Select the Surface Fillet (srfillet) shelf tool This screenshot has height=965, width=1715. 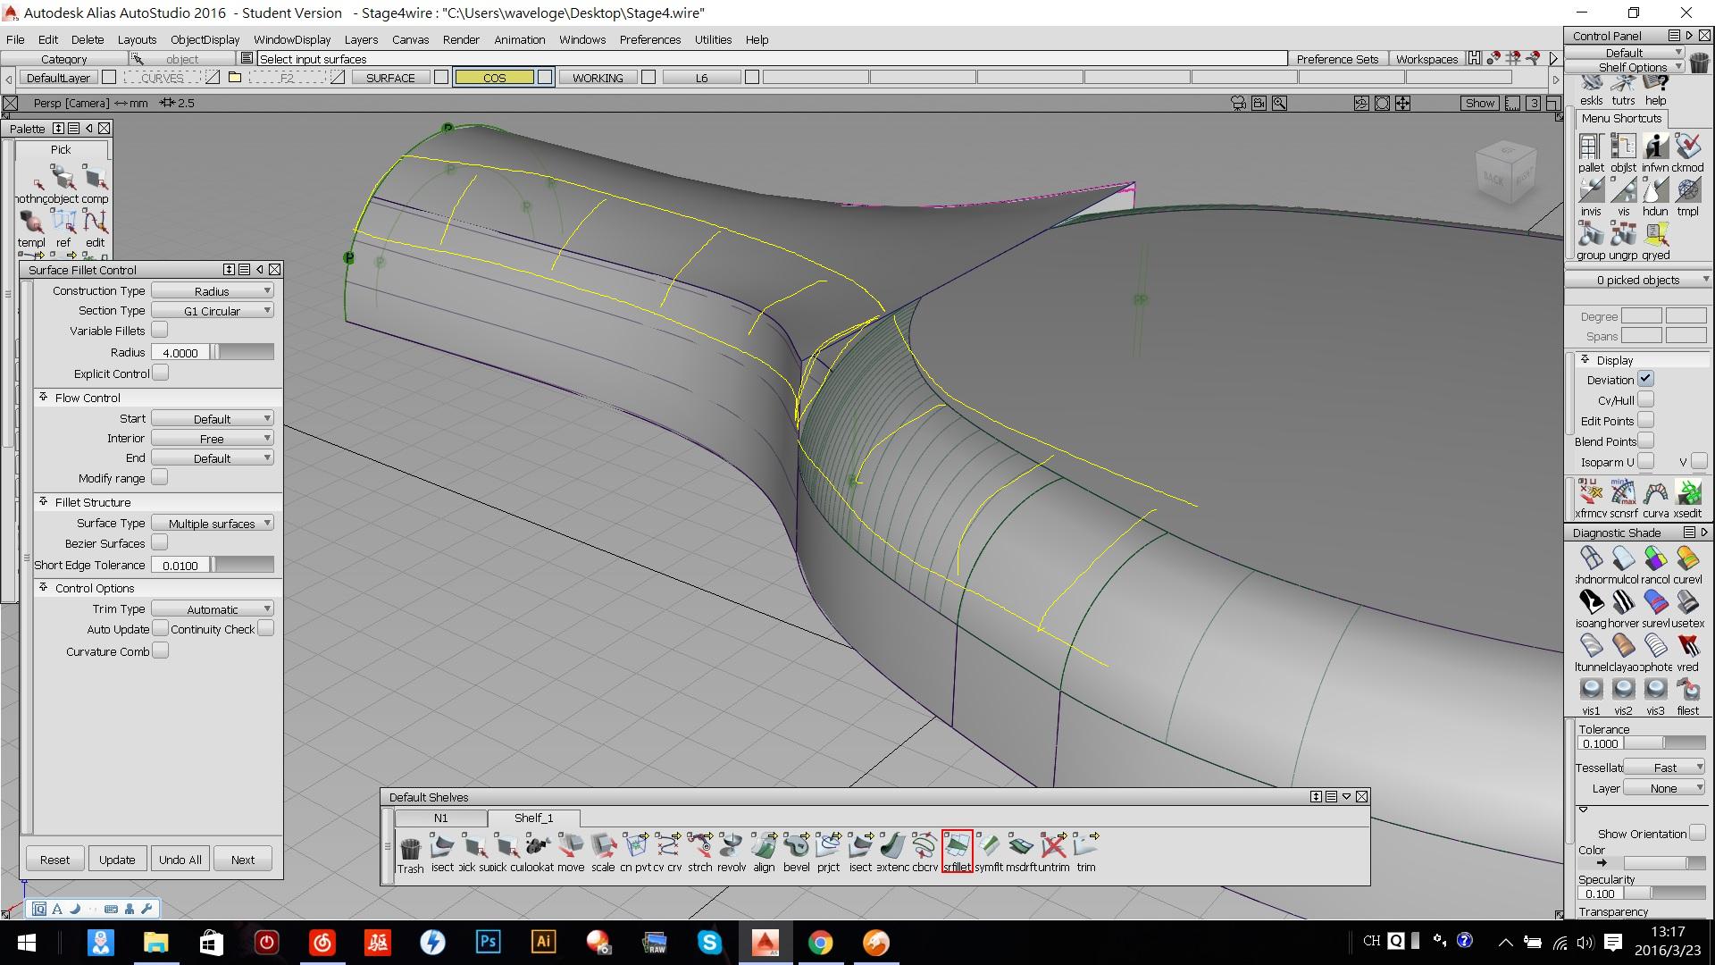pyautogui.click(x=957, y=845)
